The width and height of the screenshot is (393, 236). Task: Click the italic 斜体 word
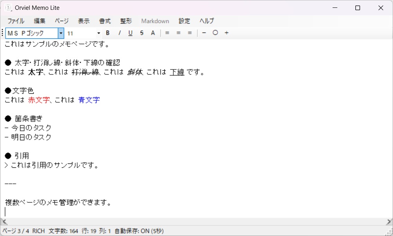click(135, 72)
